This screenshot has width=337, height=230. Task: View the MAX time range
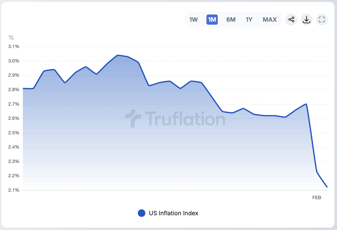(270, 20)
